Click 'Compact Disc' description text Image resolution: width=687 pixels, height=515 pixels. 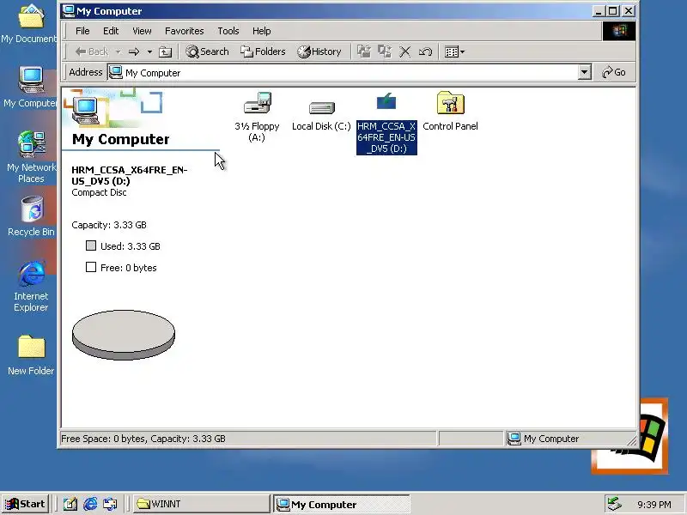99,192
